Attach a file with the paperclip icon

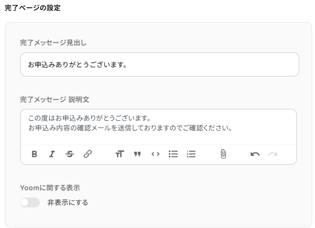click(223, 154)
